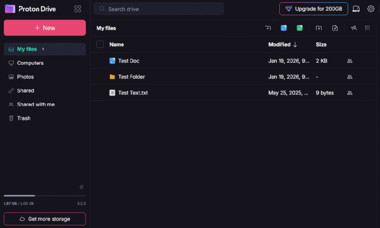Sort by Name column header
380x228 pixels.
[x=116, y=45]
